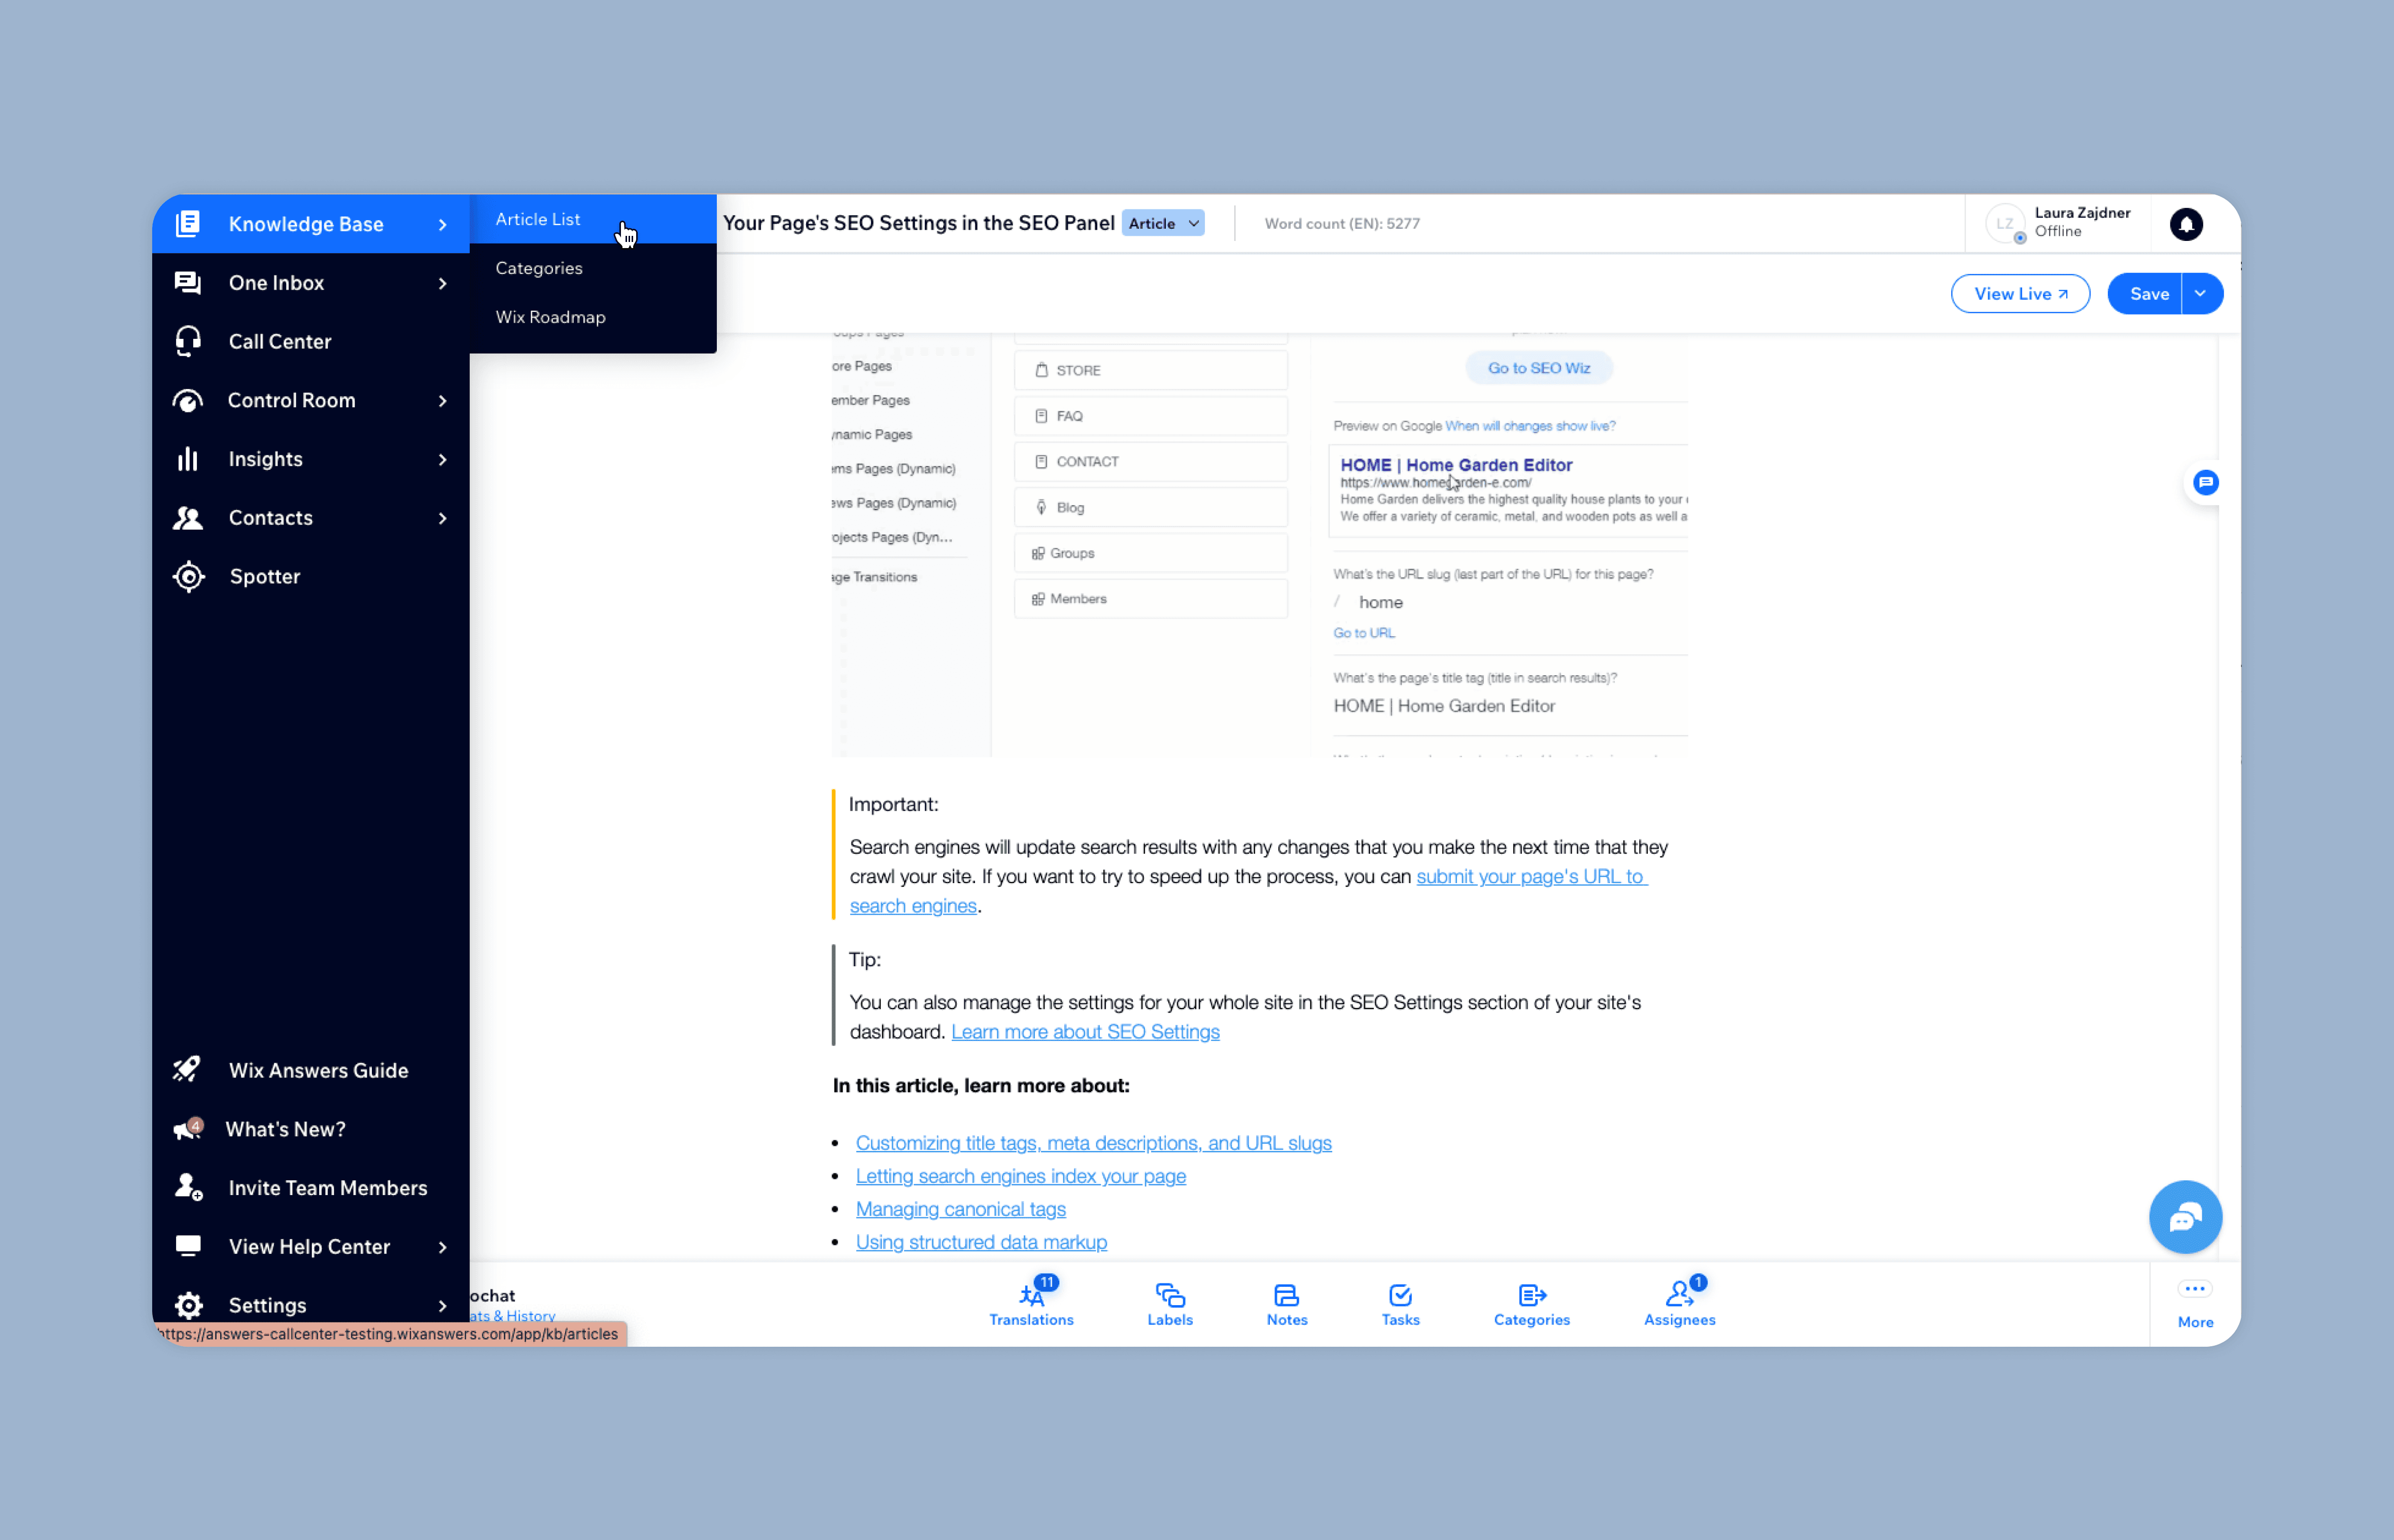Viewport: 2394px width, 1540px height.
Task: Expand the Settings submenu chevron
Action: (442, 1305)
